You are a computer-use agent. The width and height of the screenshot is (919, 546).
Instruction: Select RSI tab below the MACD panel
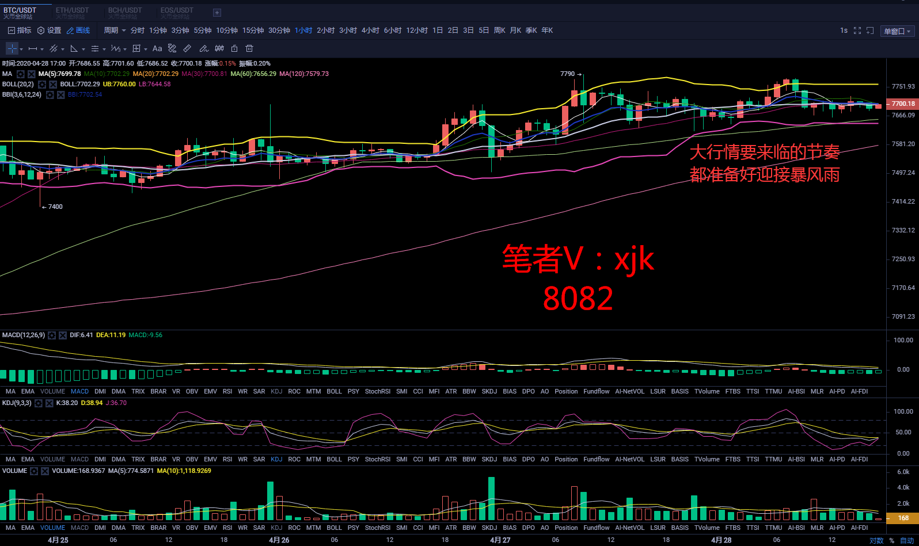click(227, 391)
